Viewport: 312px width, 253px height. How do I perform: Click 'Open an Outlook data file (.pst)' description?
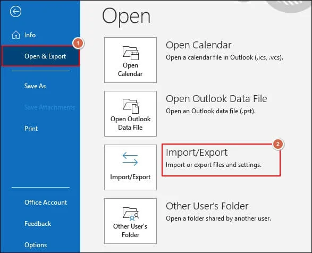click(x=210, y=111)
